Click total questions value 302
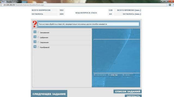 pos(61,10)
